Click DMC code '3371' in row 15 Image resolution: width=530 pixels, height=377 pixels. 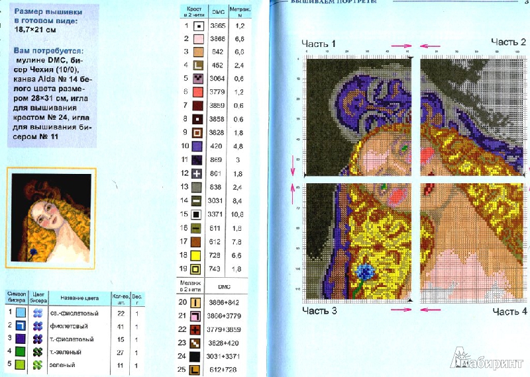click(x=215, y=214)
